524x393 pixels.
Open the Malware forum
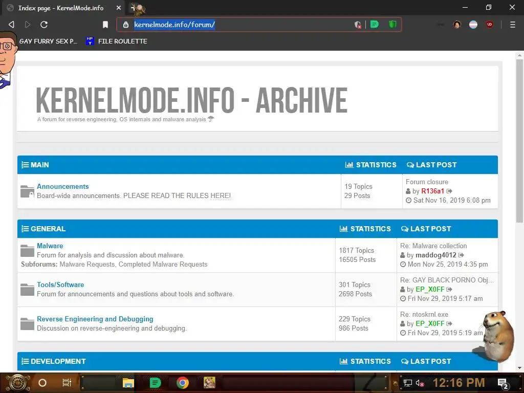(50, 246)
